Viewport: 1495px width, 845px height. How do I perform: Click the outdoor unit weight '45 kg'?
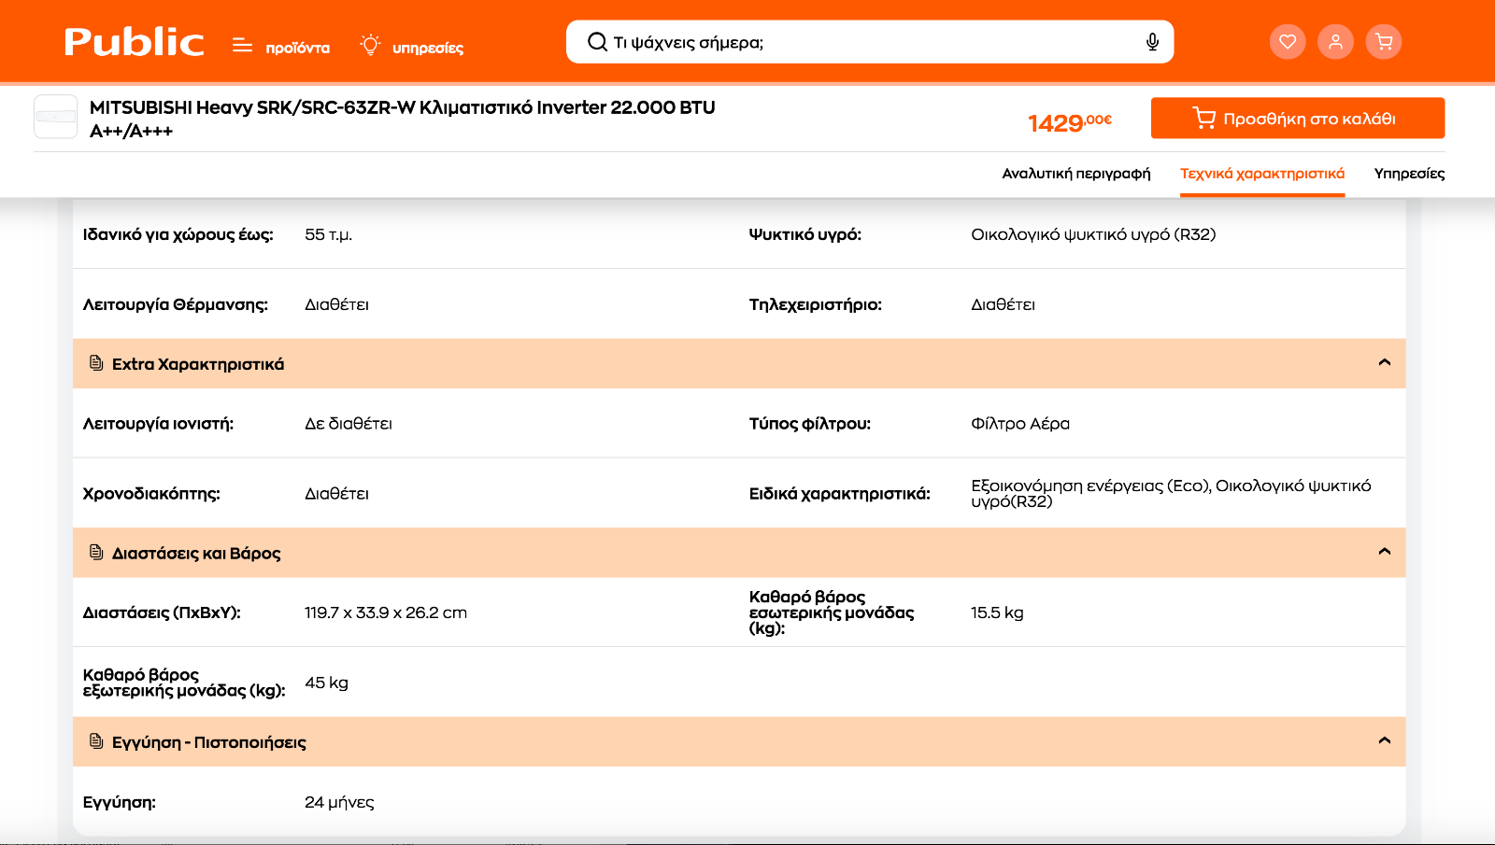pos(326,683)
